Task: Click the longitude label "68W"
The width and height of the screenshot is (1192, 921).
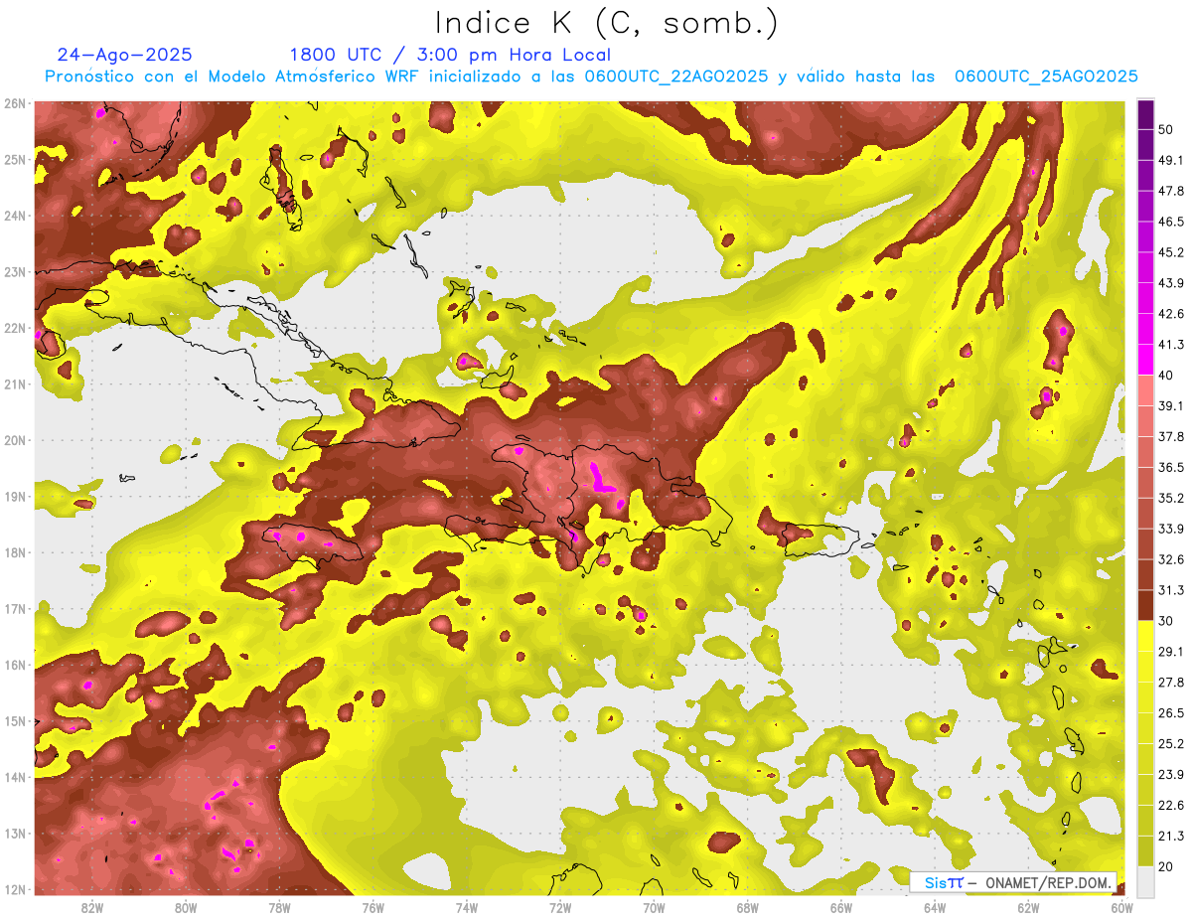Action: [747, 907]
